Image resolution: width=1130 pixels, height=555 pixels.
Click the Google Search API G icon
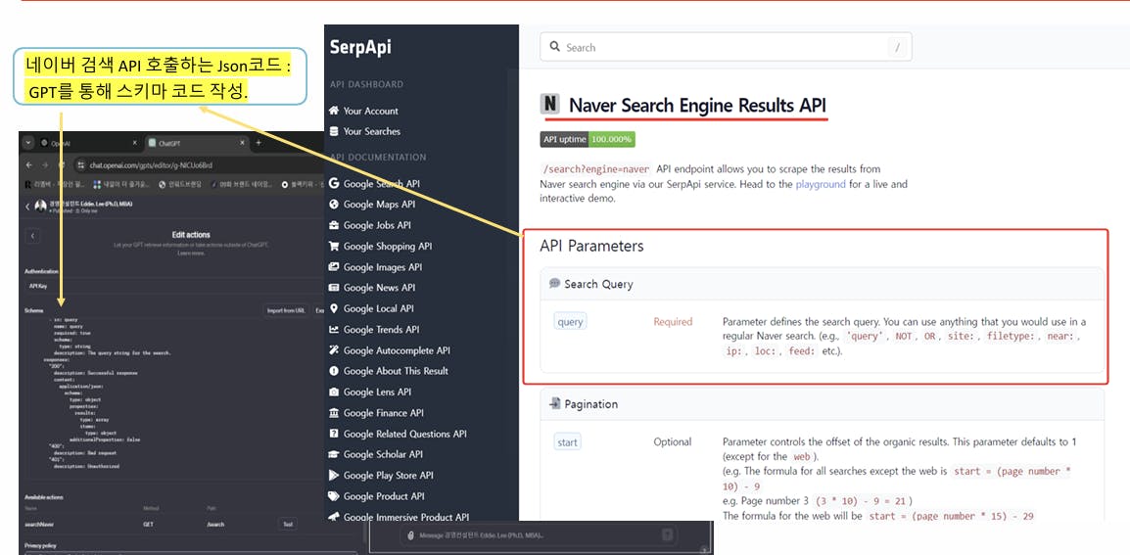[334, 183]
